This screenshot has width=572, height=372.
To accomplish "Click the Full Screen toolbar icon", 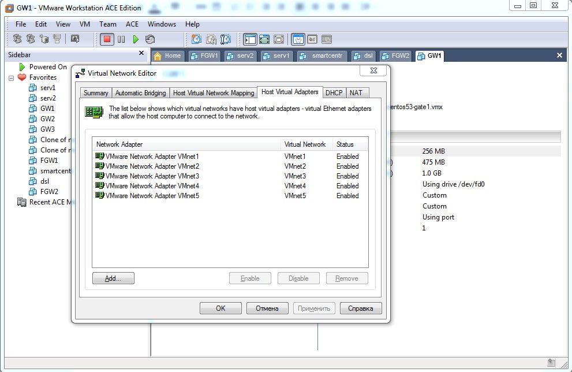I will click(x=264, y=39).
